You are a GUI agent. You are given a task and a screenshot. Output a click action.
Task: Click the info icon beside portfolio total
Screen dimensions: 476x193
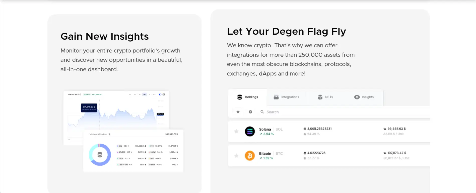80,94
